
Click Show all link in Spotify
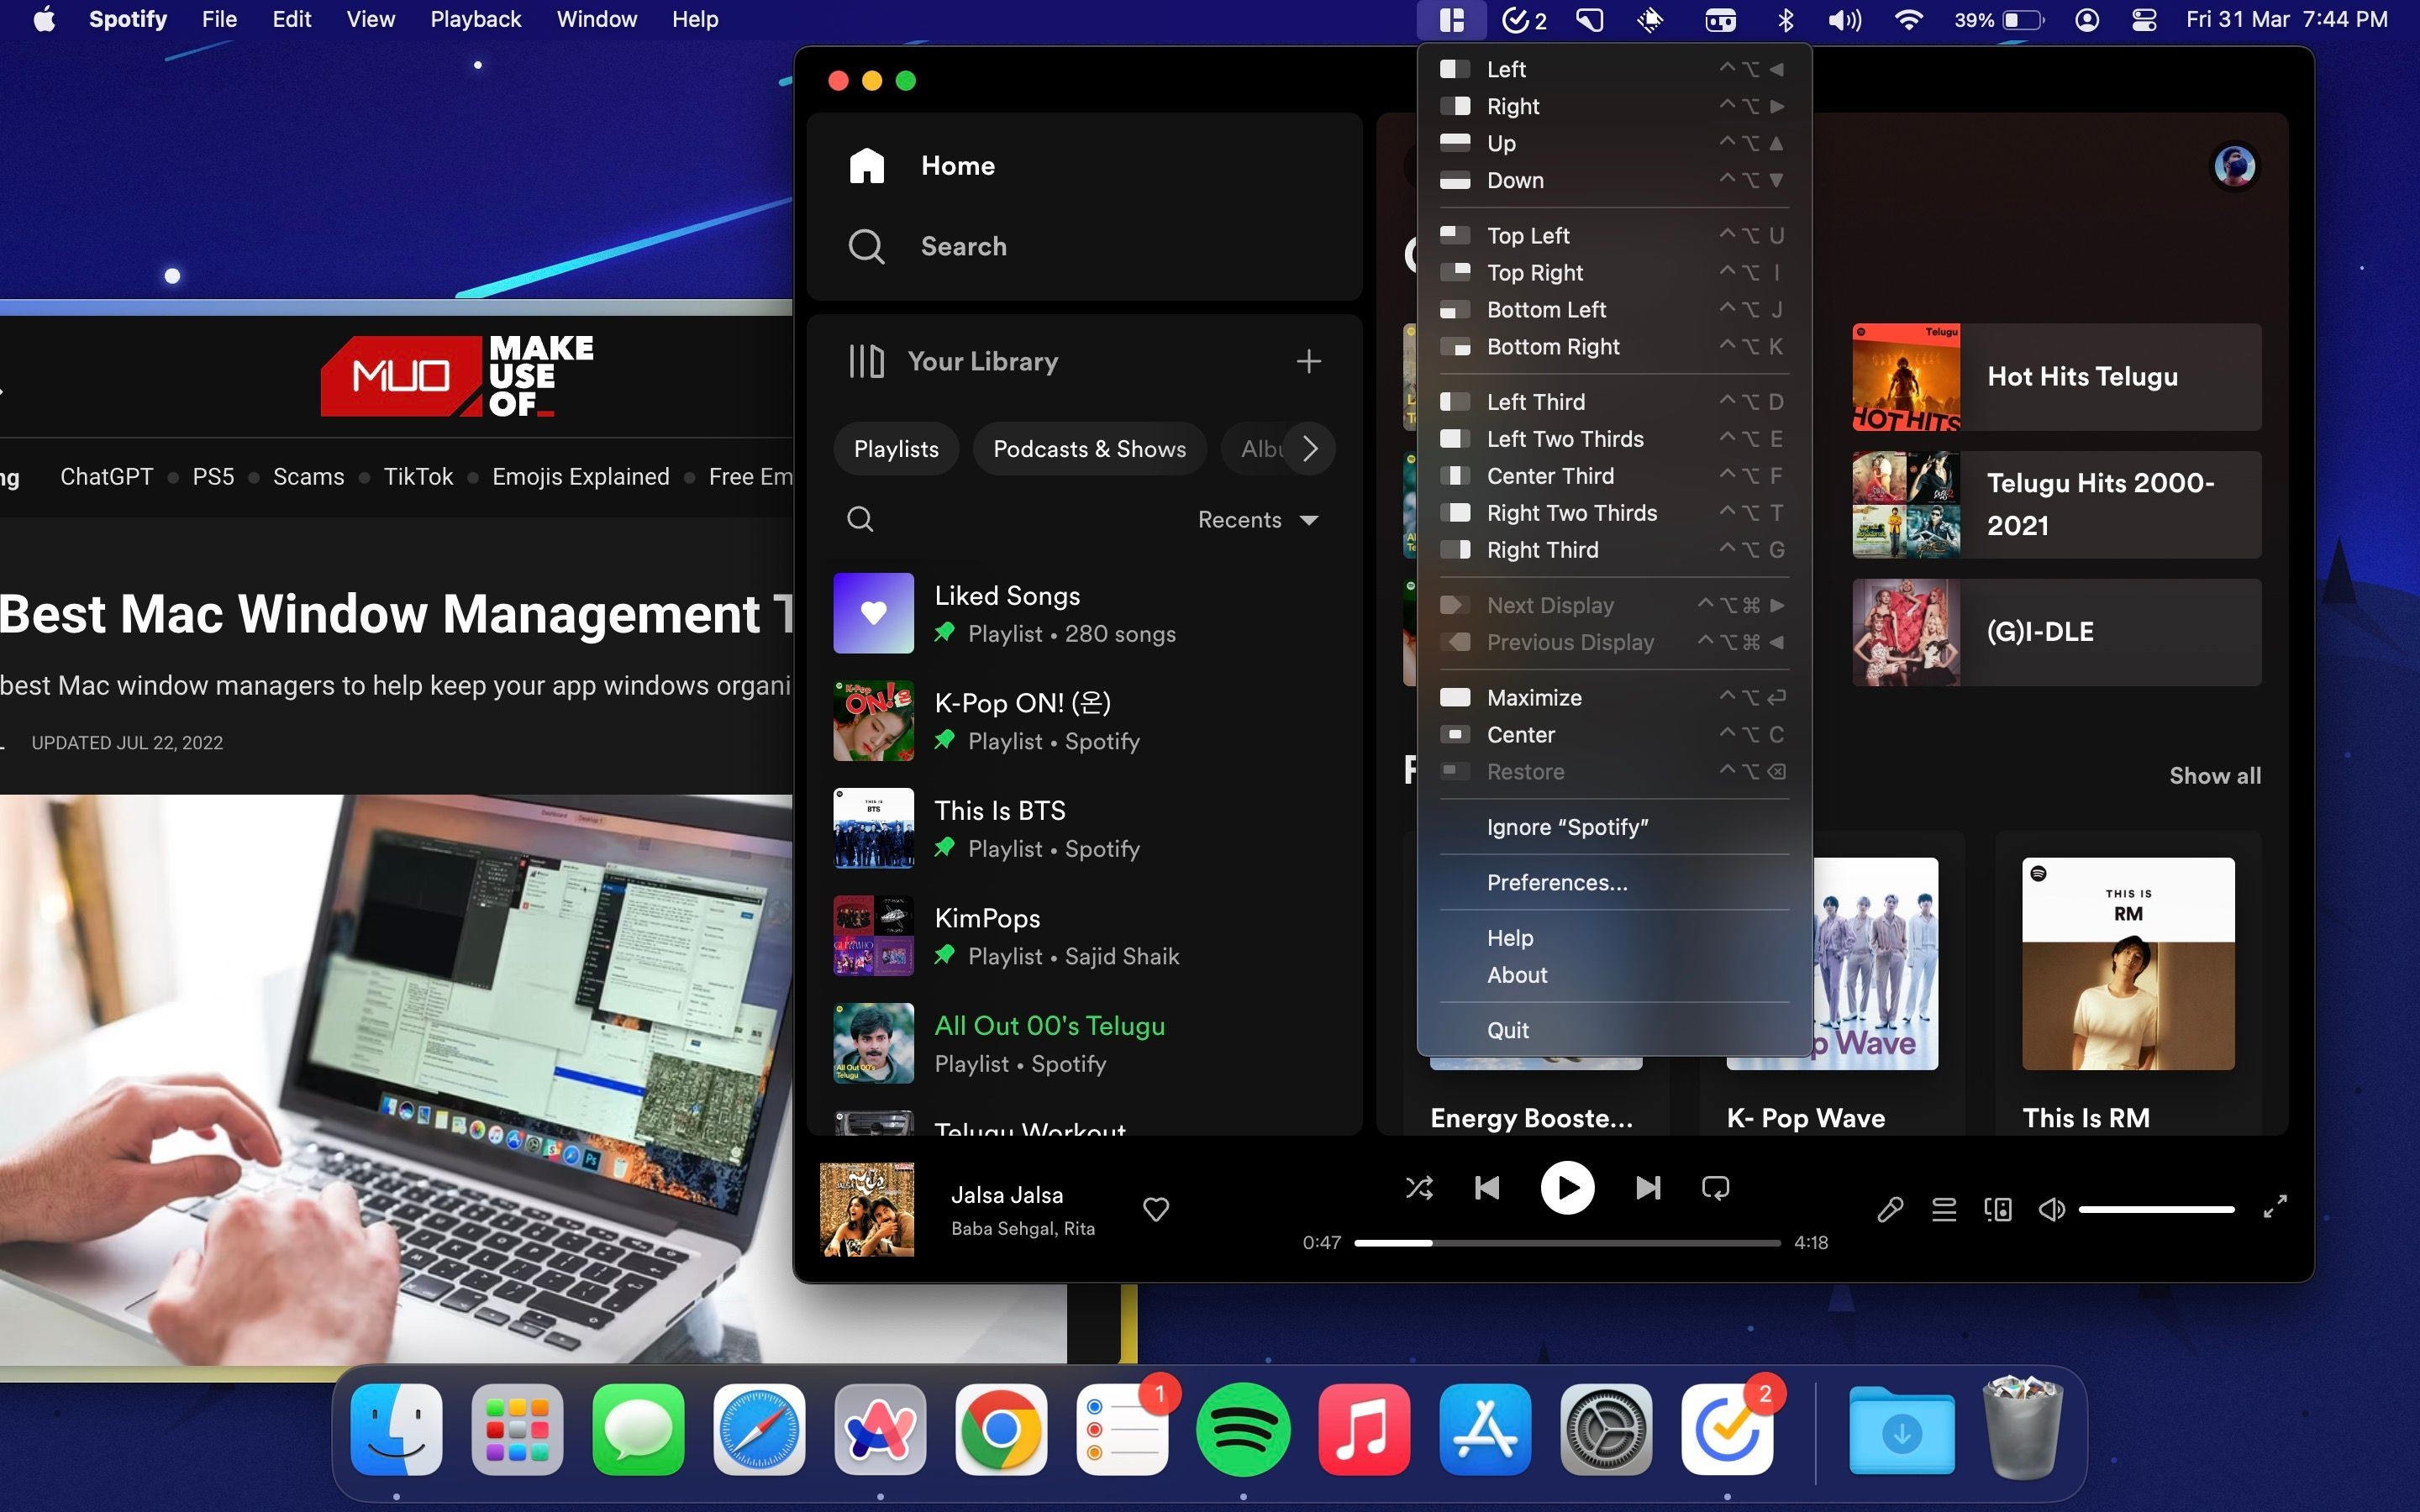[2214, 776]
